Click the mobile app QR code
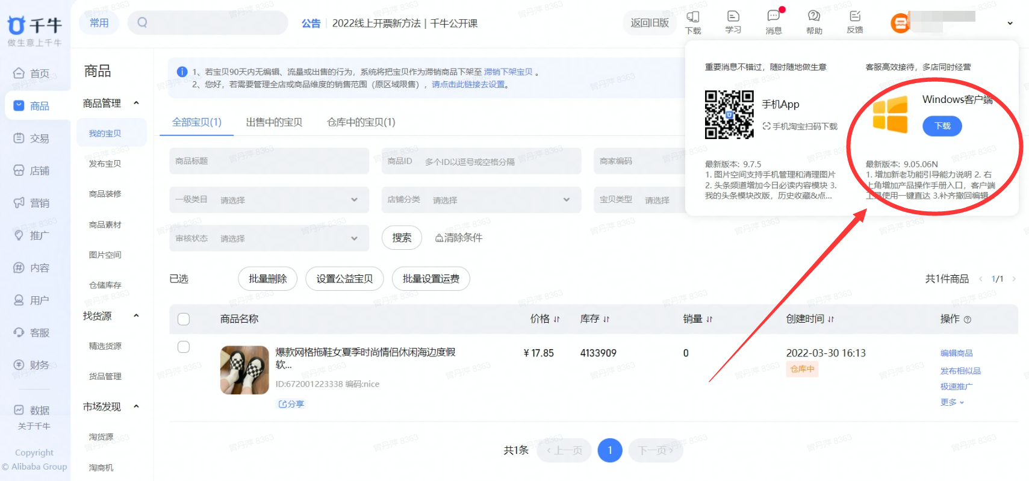This screenshot has width=1029, height=481. coord(729,114)
